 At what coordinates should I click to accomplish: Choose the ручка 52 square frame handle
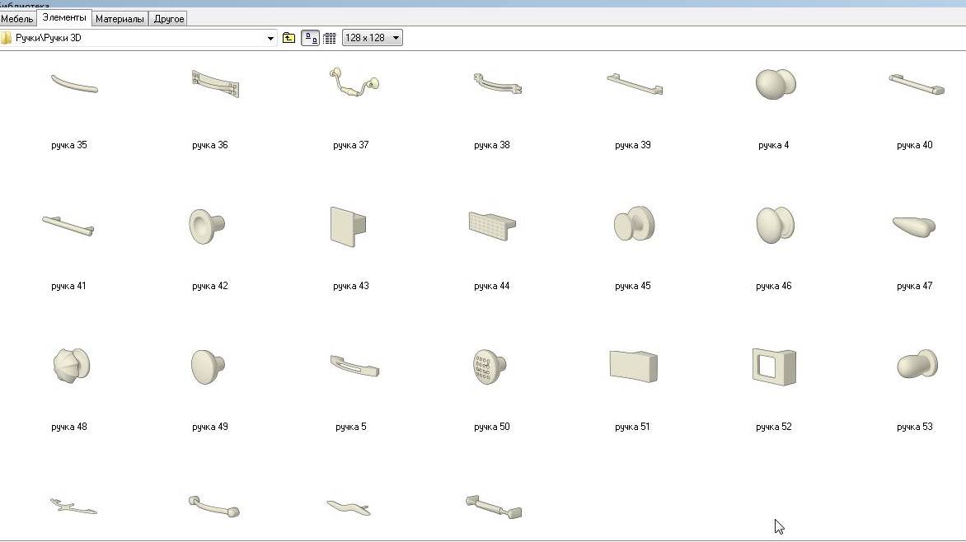(775, 367)
